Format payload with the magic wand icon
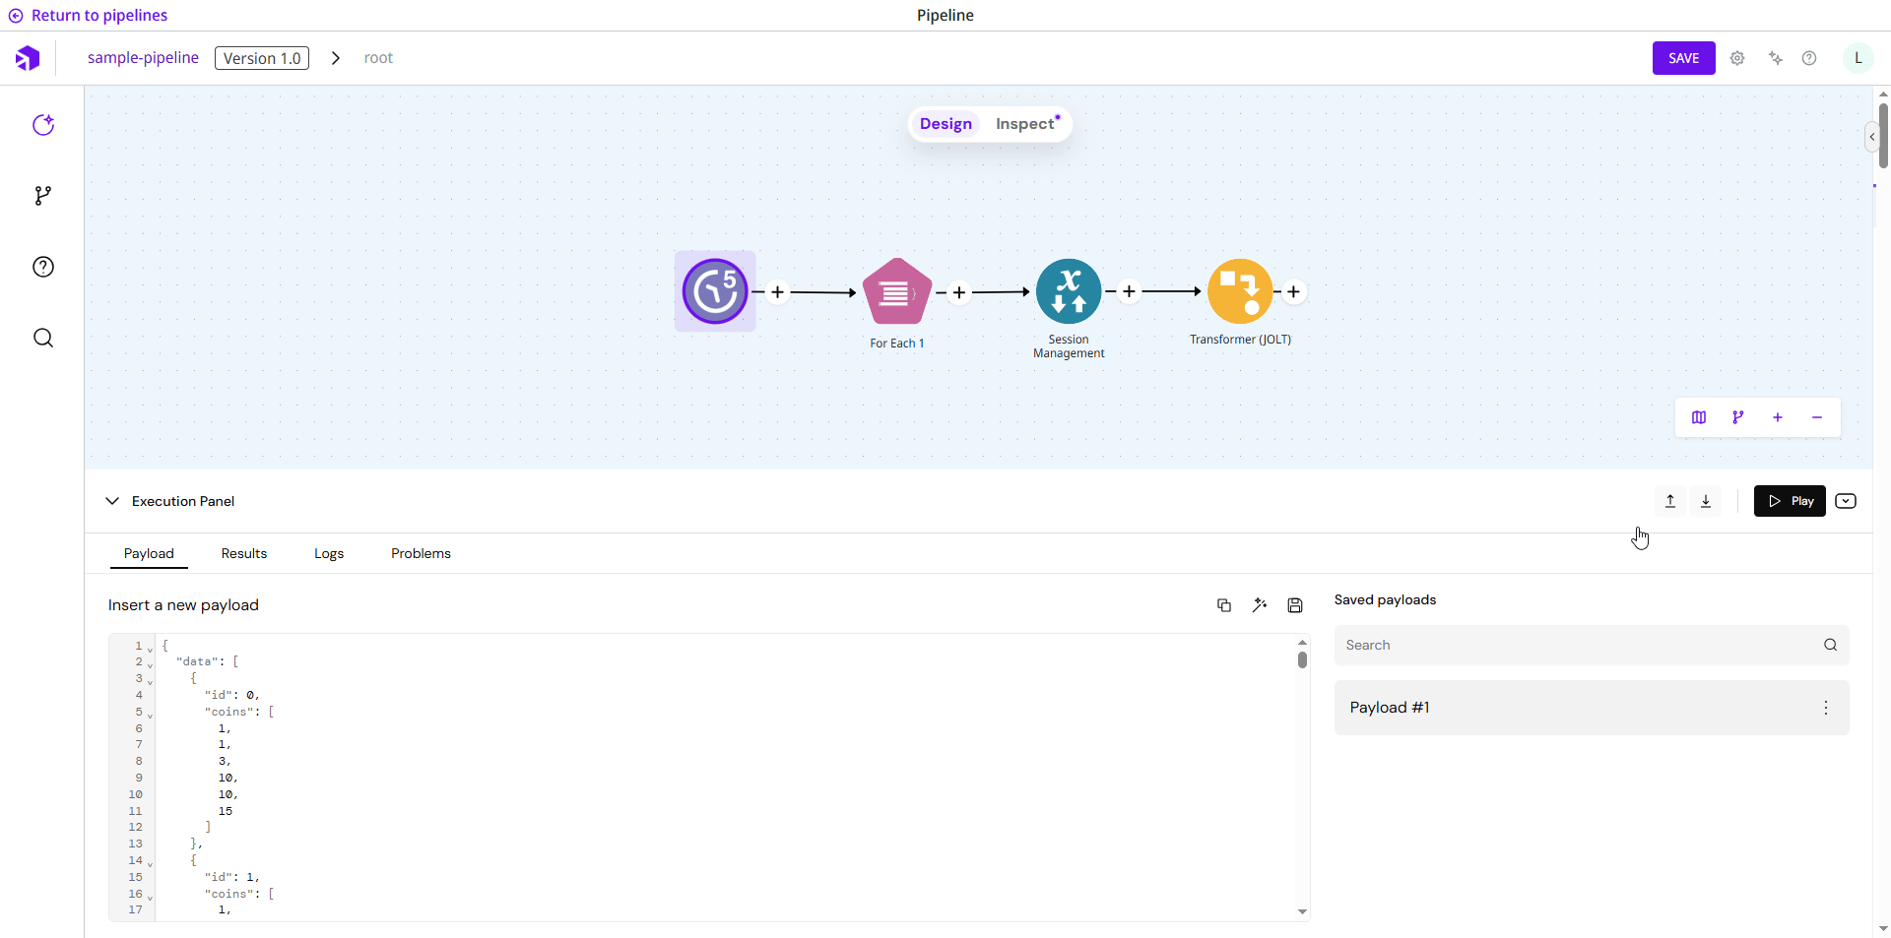This screenshot has height=938, width=1891. (x=1260, y=605)
